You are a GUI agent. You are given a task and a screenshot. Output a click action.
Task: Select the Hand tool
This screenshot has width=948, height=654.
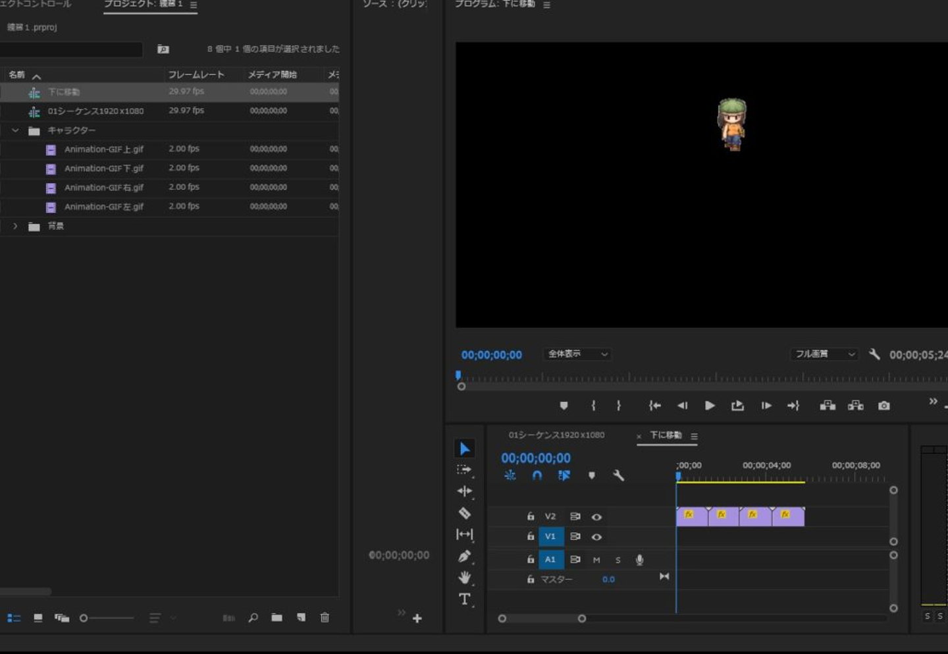point(464,578)
